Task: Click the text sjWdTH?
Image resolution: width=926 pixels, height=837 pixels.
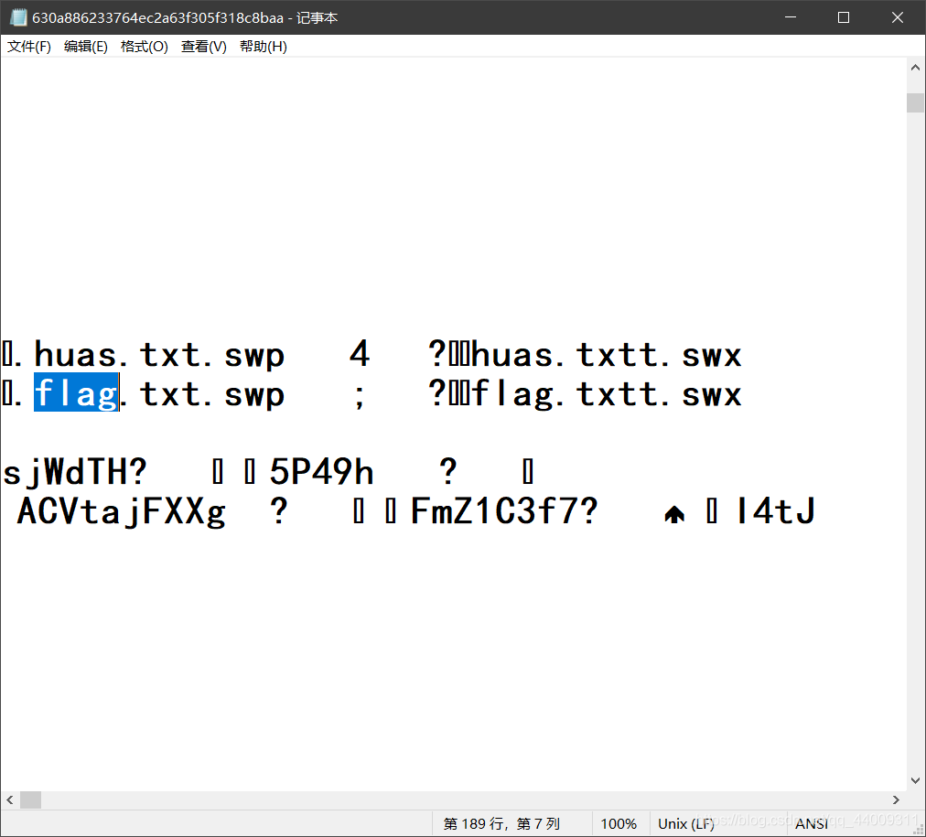Action: (x=75, y=472)
